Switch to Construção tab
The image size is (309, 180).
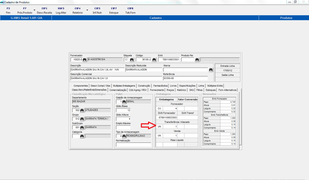[x=144, y=86]
